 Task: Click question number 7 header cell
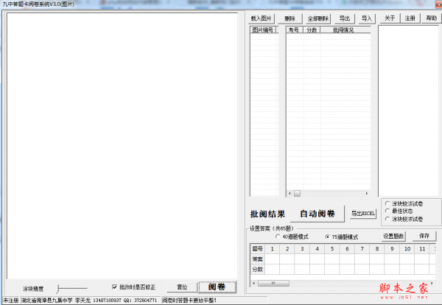point(362,249)
